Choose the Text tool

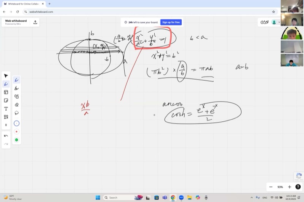pos(6,109)
